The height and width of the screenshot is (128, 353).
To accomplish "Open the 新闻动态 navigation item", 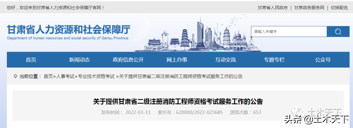I will click(x=79, y=60).
